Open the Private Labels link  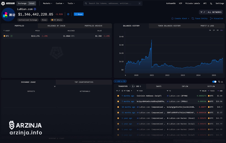click(192, 4)
